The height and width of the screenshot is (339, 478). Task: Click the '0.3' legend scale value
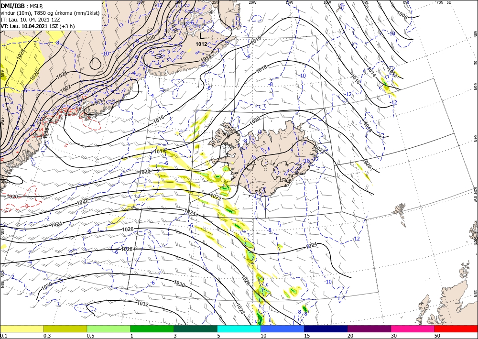pos(47,336)
